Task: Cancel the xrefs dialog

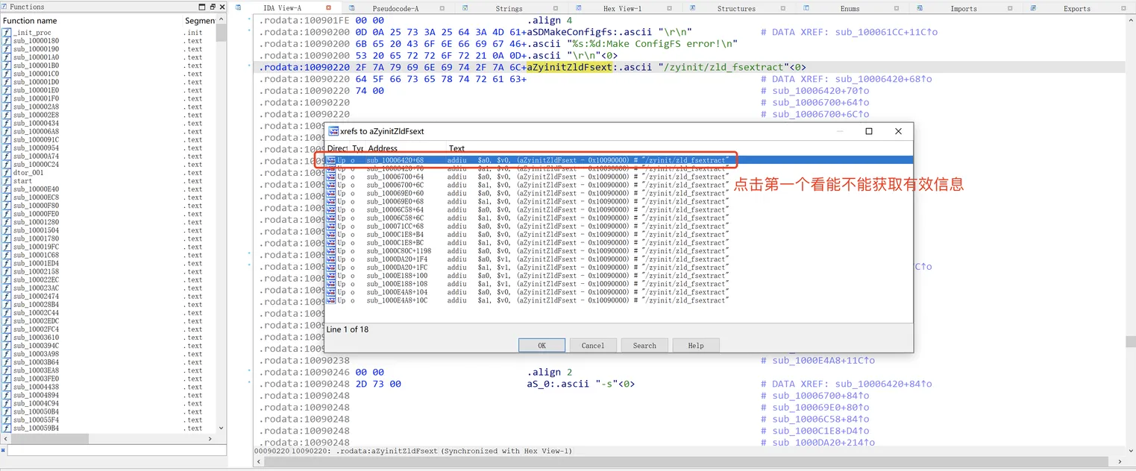Action: coord(593,345)
